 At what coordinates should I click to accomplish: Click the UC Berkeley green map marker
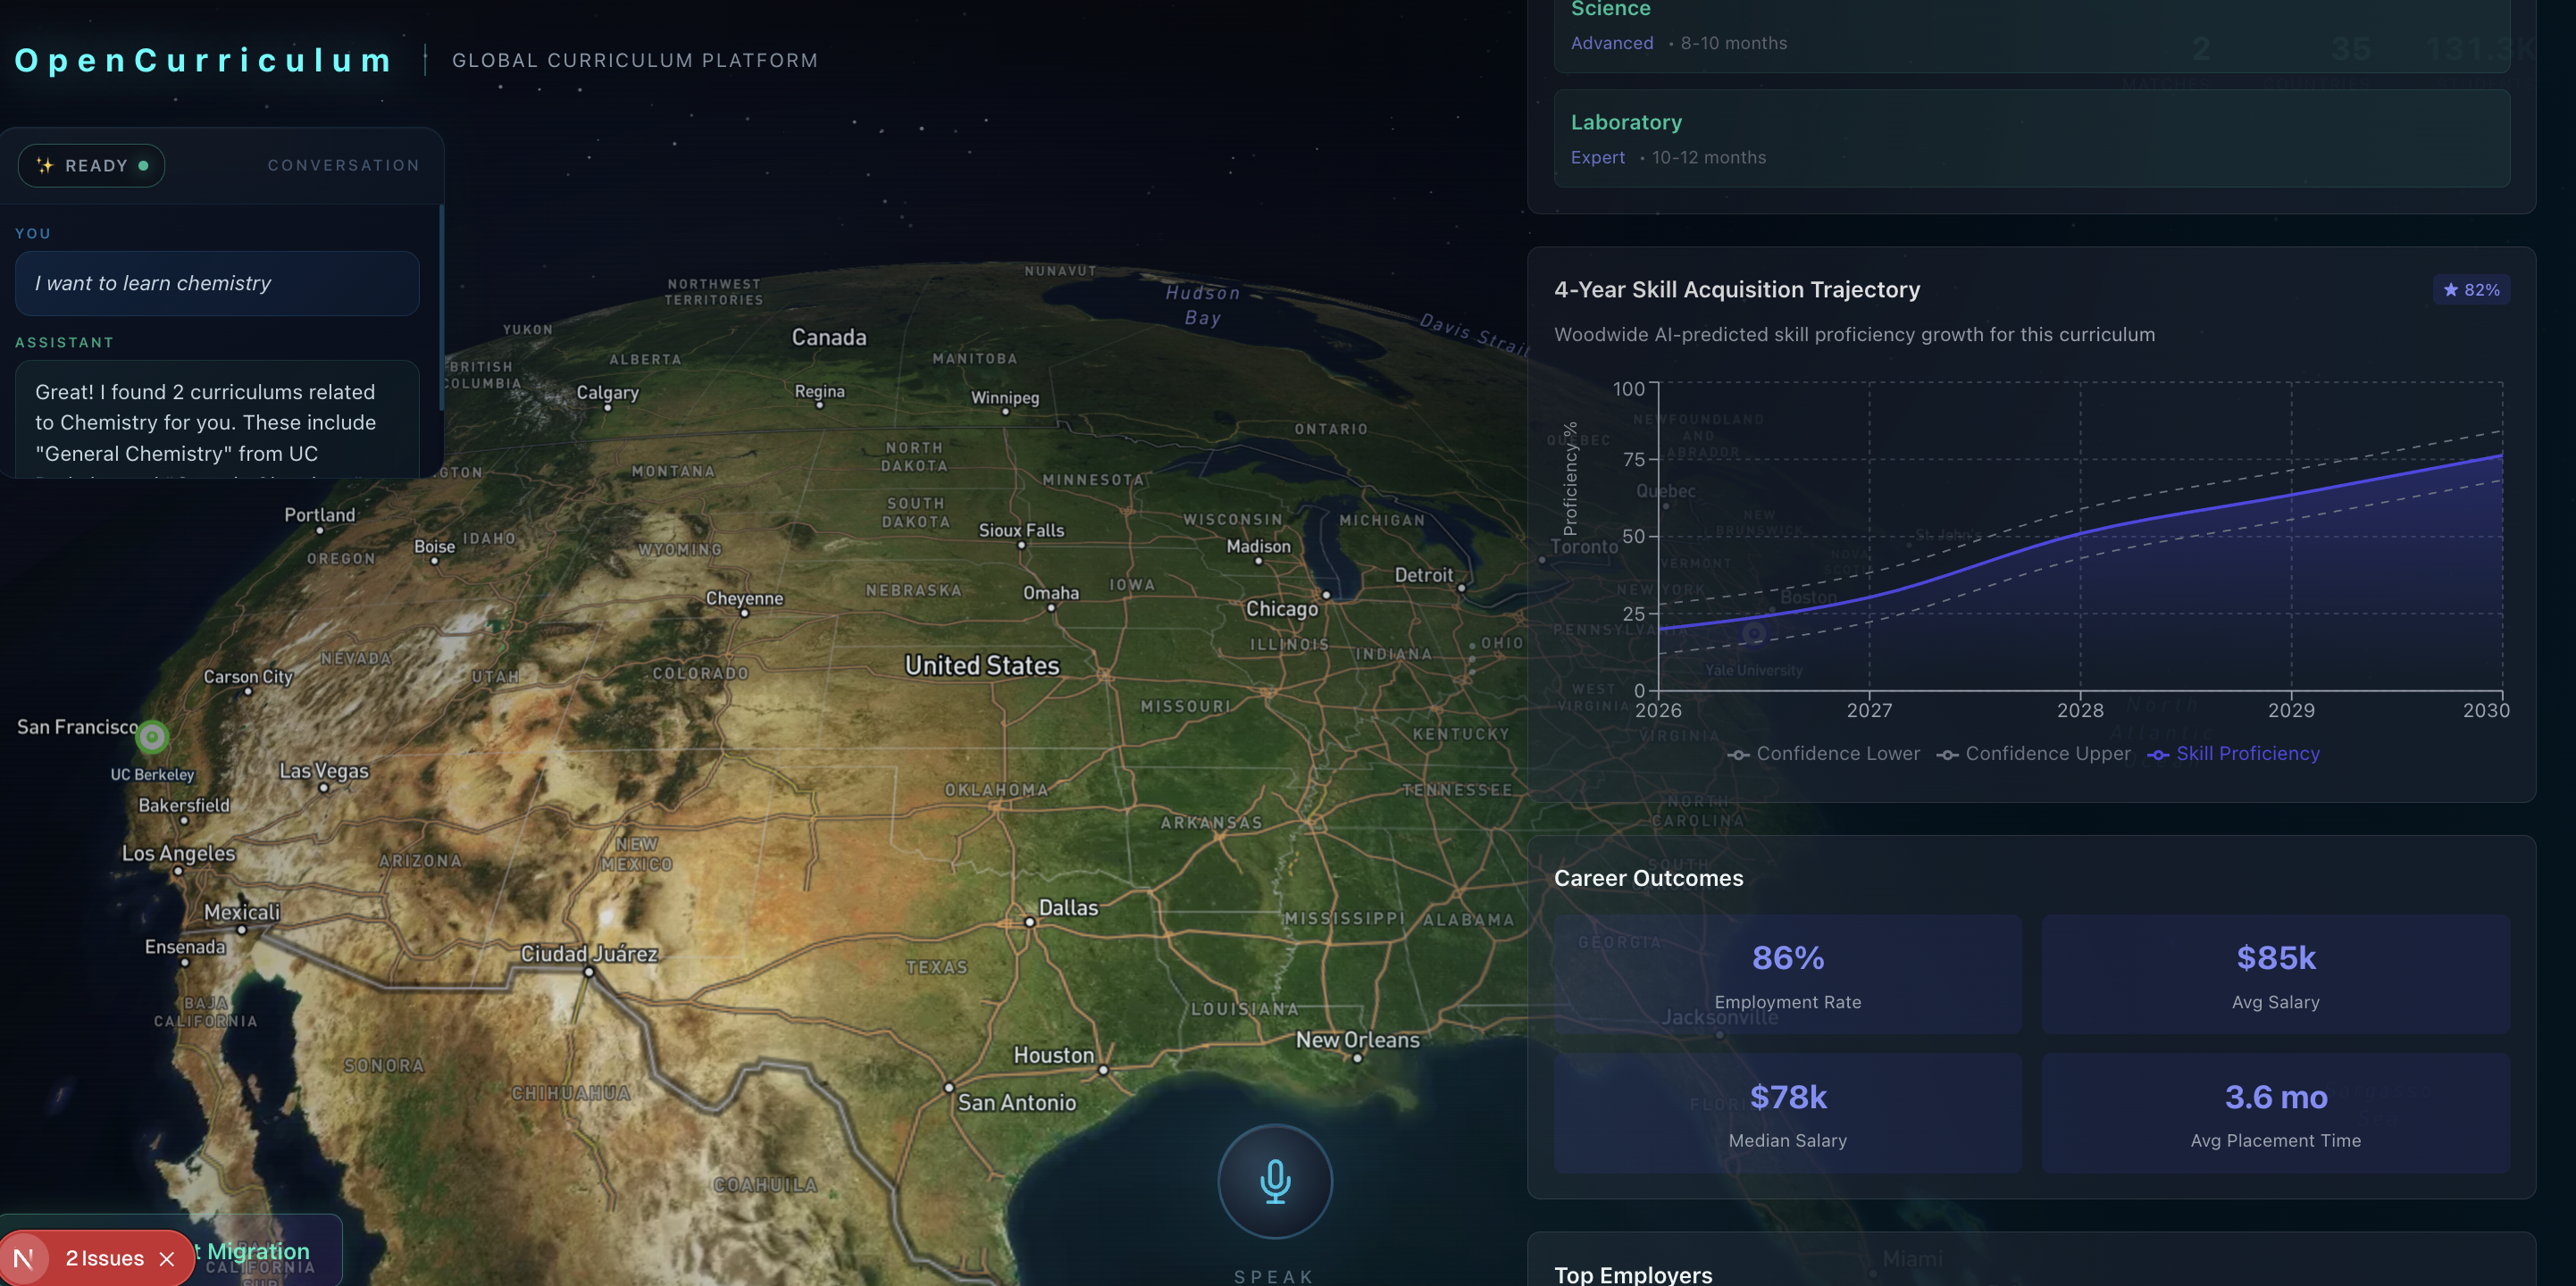click(x=152, y=737)
